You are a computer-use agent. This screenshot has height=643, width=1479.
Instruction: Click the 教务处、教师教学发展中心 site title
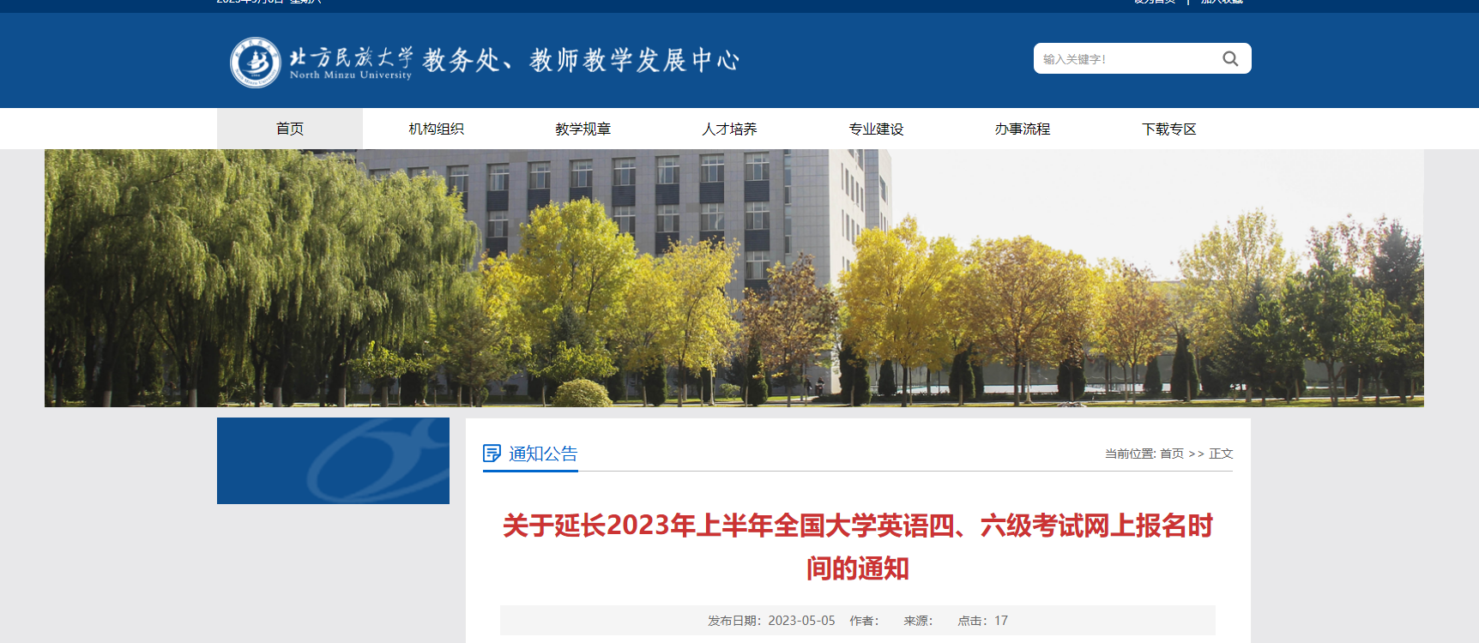click(581, 60)
